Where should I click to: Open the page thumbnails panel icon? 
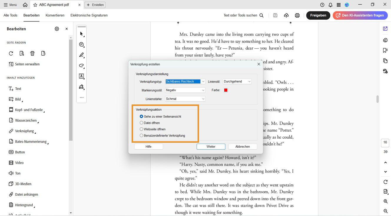pos(385,61)
